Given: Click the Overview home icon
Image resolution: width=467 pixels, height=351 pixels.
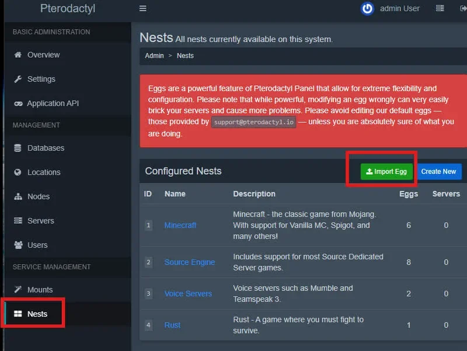Looking at the screenshot, I should [18, 54].
